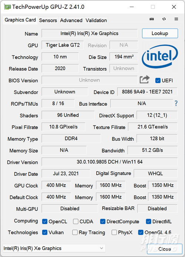
Task: Open the Validation tab
Action: 96,20
